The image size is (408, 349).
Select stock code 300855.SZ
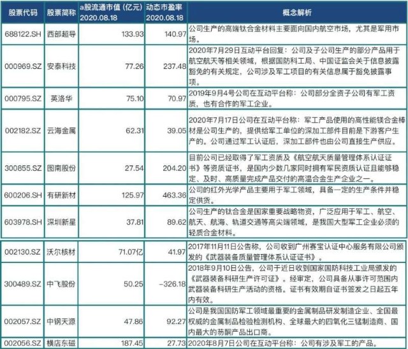pyautogui.click(x=23, y=168)
